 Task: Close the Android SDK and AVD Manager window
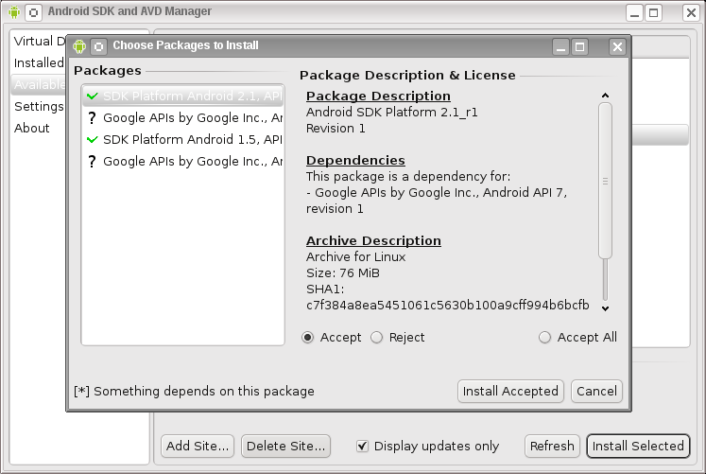pyautogui.click(x=691, y=12)
